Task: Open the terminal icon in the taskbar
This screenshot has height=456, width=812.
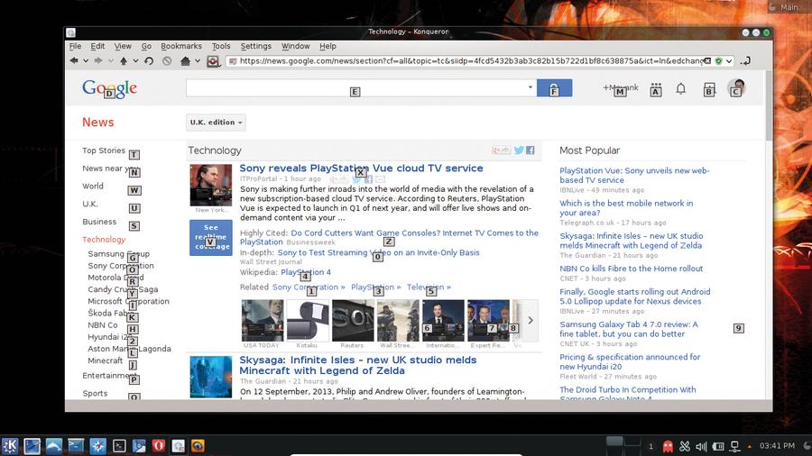Action: tap(119, 446)
